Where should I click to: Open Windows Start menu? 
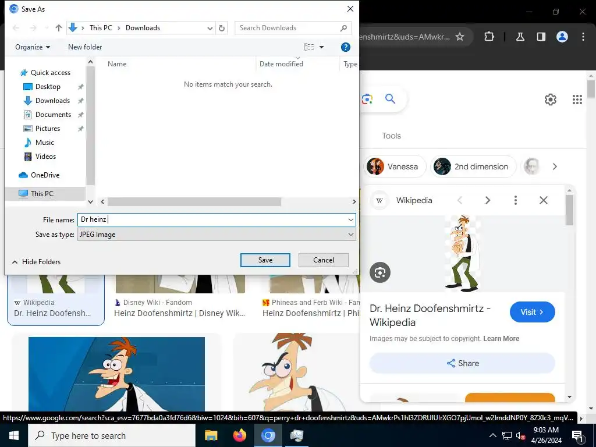pos(14,435)
